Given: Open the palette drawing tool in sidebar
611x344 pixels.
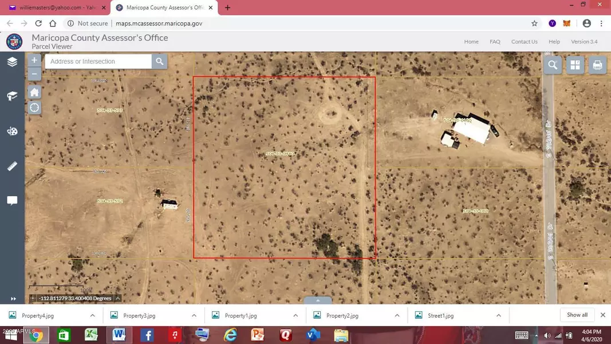Looking at the screenshot, I should pyautogui.click(x=13, y=131).
